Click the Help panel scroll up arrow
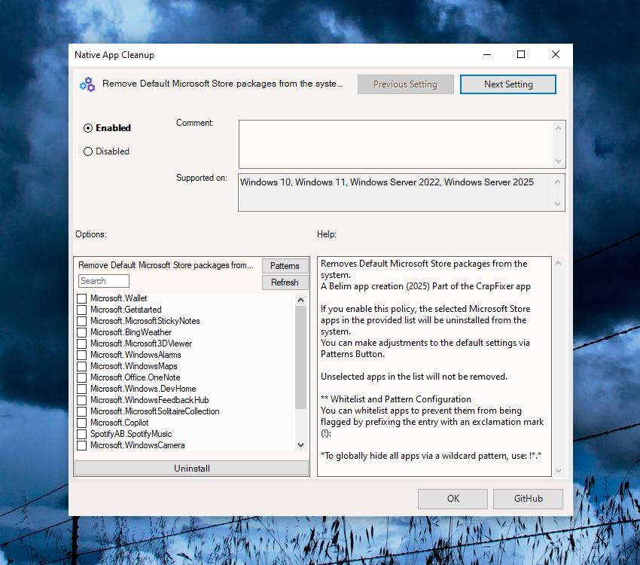The image size is (640, 565). [559, 264]
